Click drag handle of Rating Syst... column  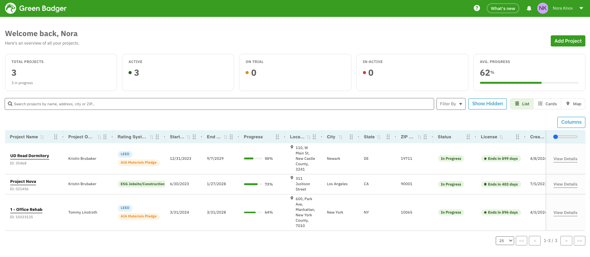157,137
